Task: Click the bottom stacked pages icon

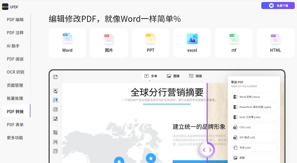Action: 55,151
